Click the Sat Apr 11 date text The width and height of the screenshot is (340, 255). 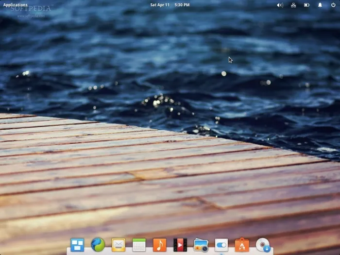[x=160, y=5]
